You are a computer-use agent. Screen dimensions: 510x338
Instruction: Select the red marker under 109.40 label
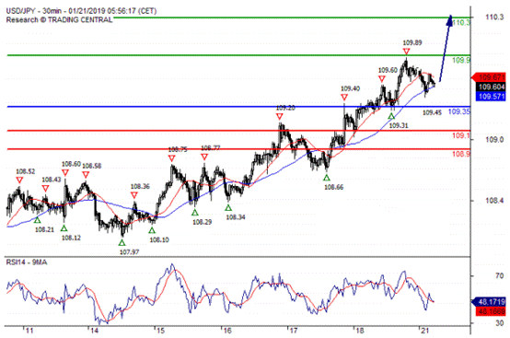(x=344, y=98)
